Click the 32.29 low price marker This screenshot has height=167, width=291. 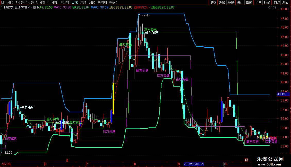(8, 153)
